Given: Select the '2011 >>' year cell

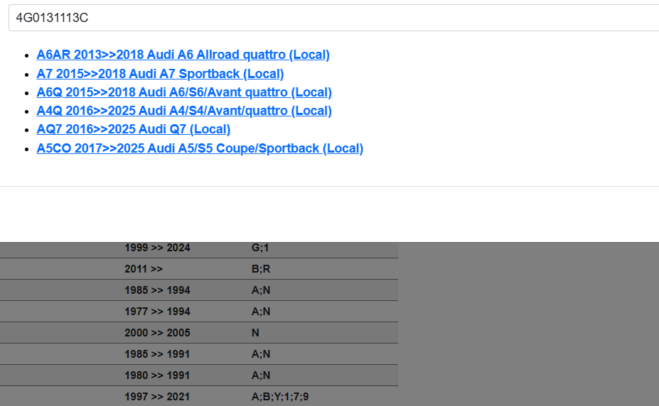Looking at the screenshot, I should click(x=144, y=269).
